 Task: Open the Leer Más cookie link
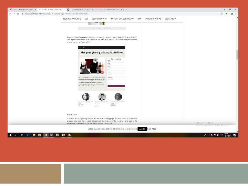[x=152, y=129]
